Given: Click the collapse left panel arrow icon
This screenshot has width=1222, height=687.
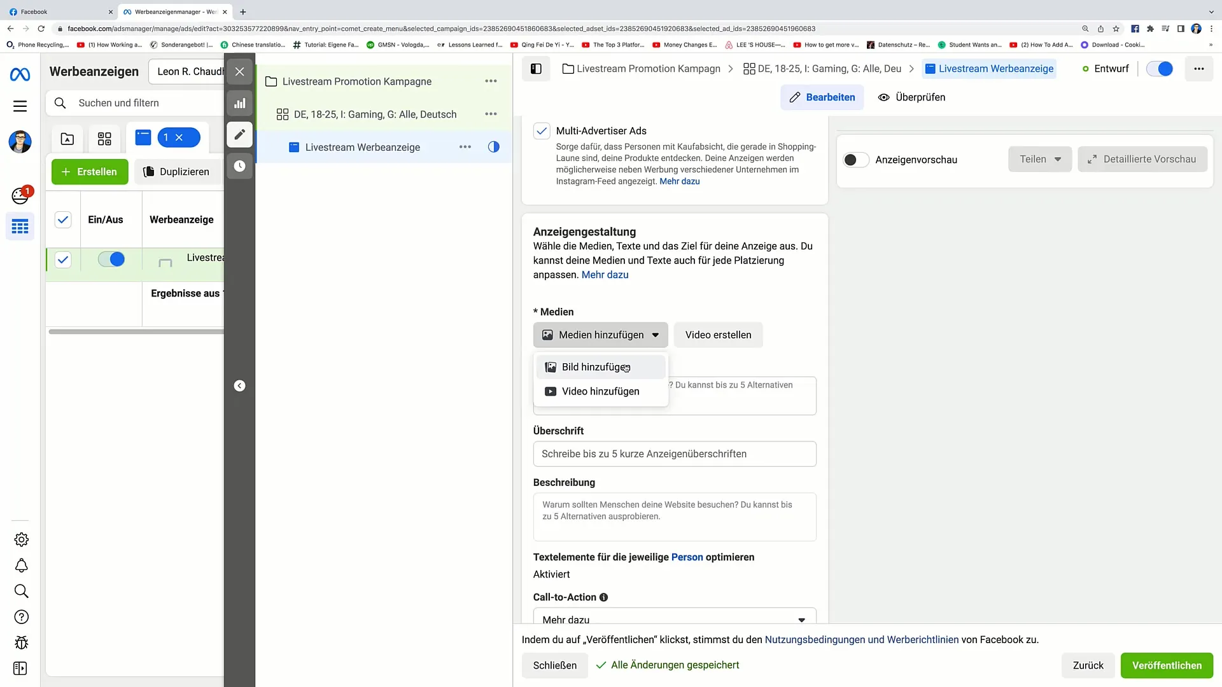Looking at the screenshot, I should pos(239,385).
